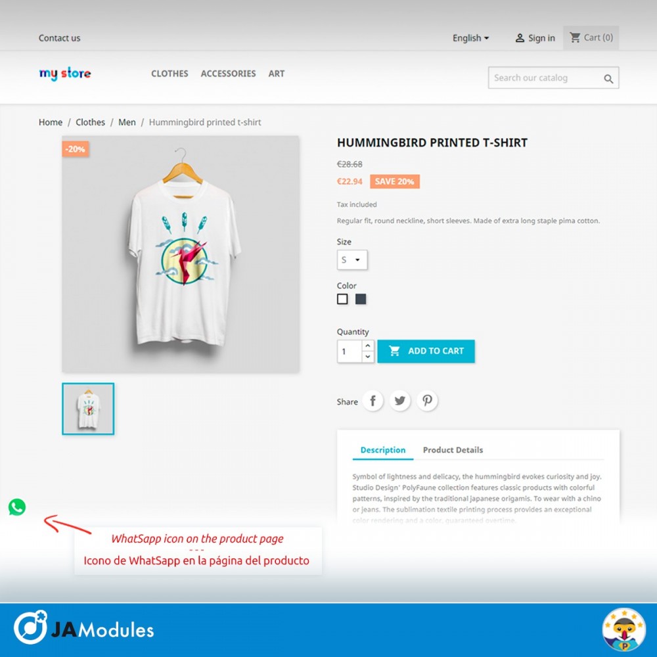Switch to the Product Details tab

(453, 450)
